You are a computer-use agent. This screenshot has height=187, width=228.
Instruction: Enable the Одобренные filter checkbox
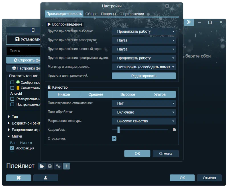point(12,82)
